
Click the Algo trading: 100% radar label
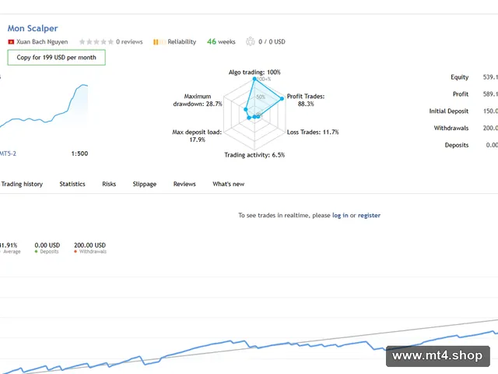[254, 72]
